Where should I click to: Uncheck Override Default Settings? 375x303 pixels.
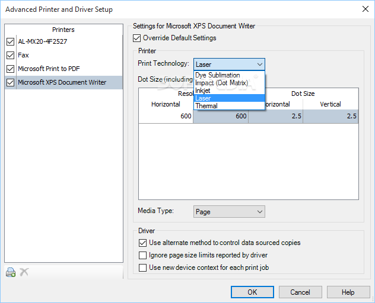point(136,38)
